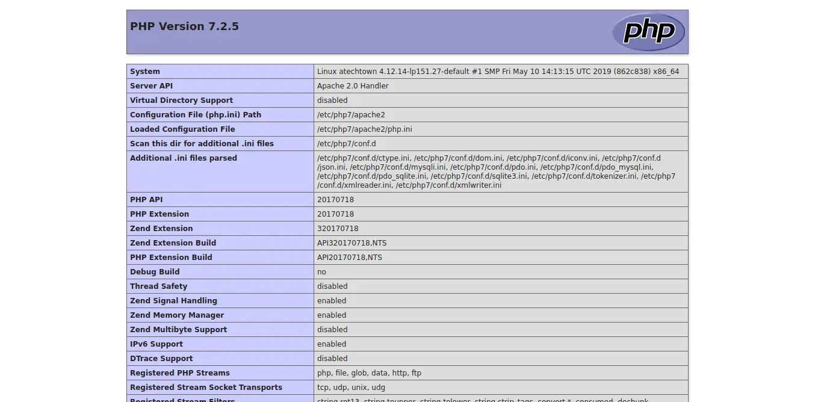Click the 'DTrace Support' label
The height and width of the screenshot is (402, 815).
click(161, 359)
